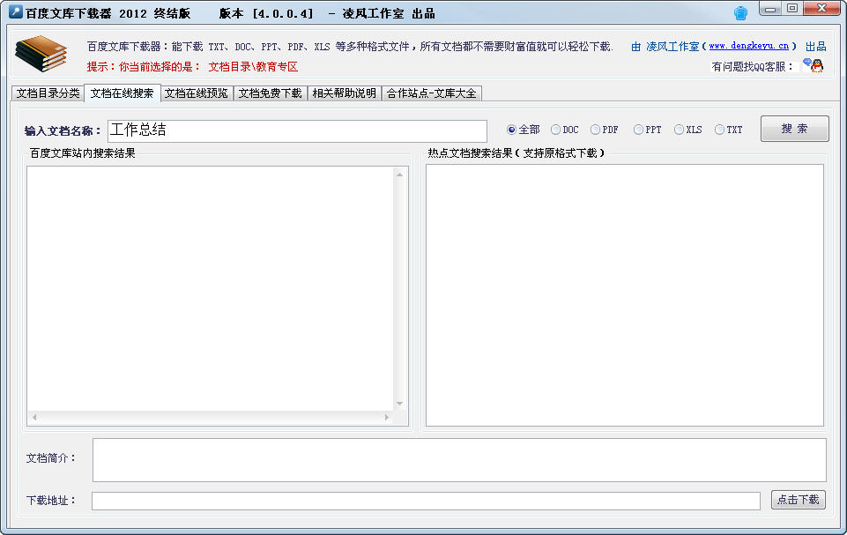The height and width of the screenshot is (535, 847).
Task: Click the 搜索 search button
Action: tap(794, 129)
